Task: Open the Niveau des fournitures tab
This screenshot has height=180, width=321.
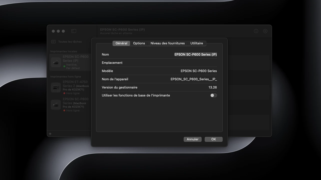Action: [168, 43]
